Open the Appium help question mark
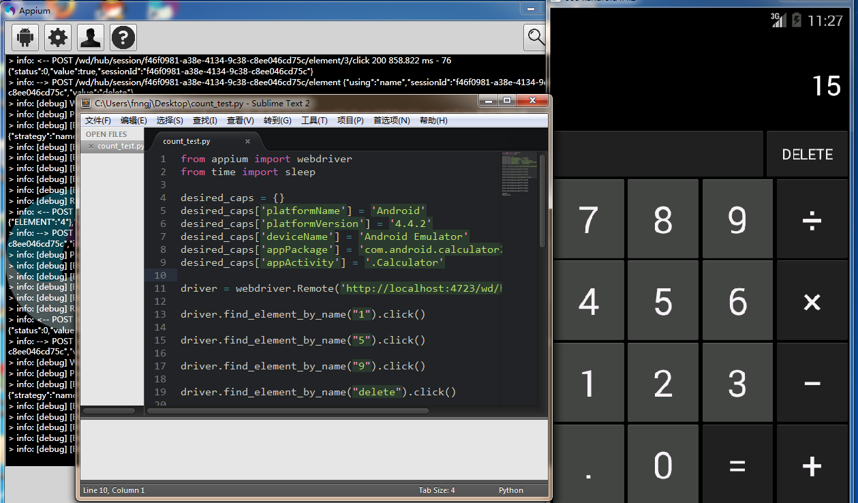Image resolution: width=858 pixels, height=503 pixels. [123, 37]
